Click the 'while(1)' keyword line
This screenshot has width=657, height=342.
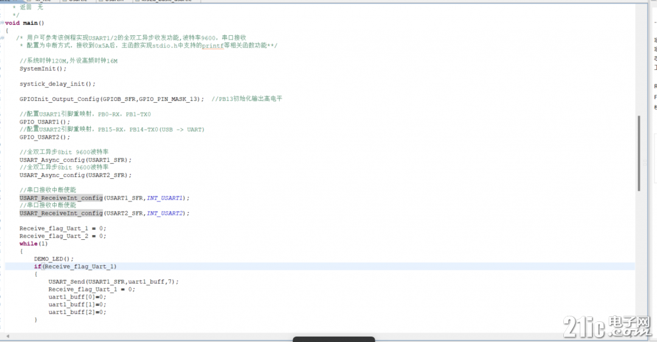point(33,243)
